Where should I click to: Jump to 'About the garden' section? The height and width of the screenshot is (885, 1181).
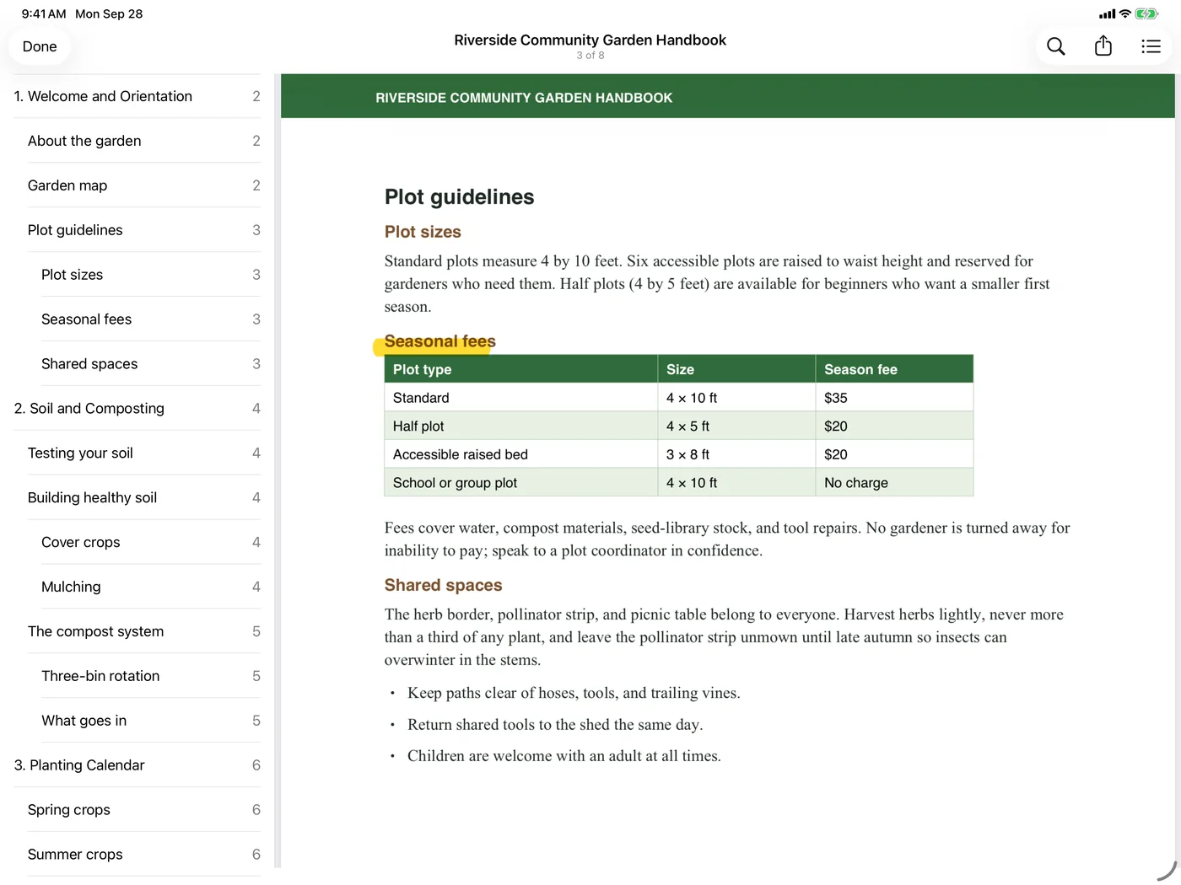143,141
